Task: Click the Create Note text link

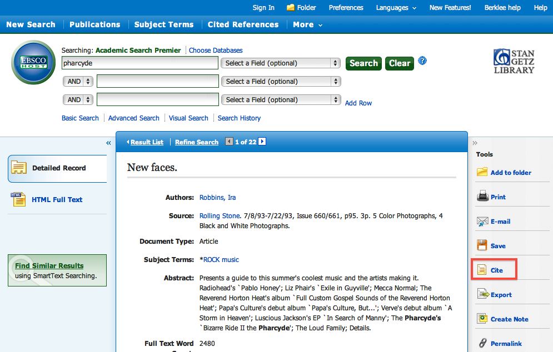Action: point(509,319)
